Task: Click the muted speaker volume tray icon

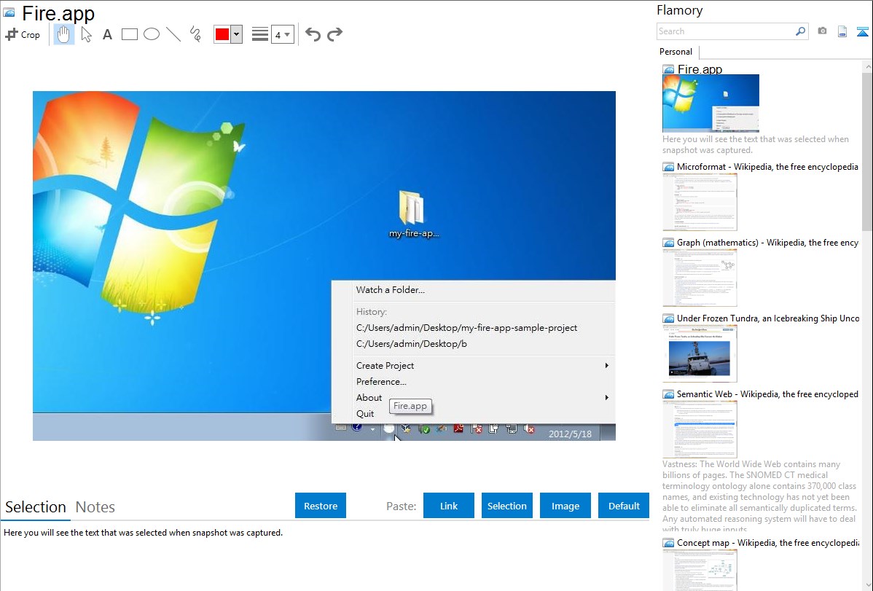Action: coord(529,428)
